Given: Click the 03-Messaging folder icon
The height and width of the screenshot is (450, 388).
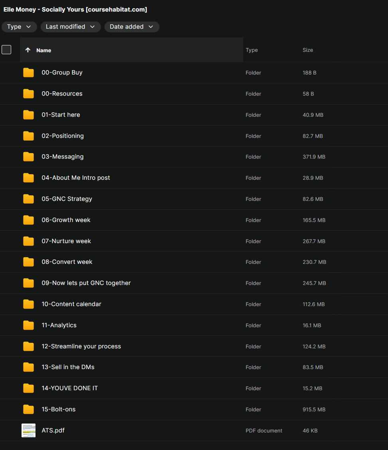Looking at the screenshot, I should click(x=28, y=157).
